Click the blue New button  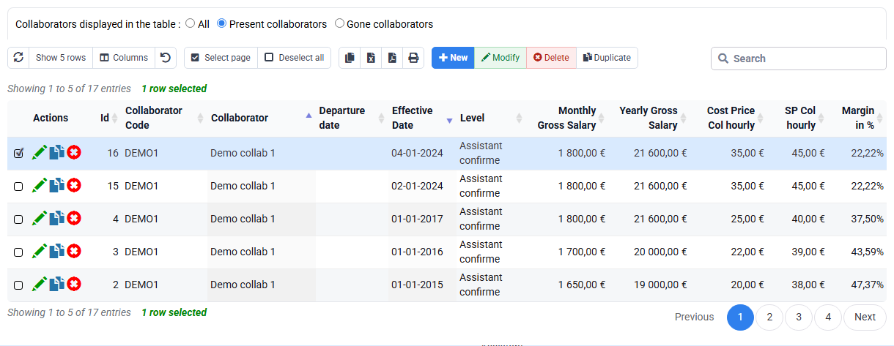[453, 58]
